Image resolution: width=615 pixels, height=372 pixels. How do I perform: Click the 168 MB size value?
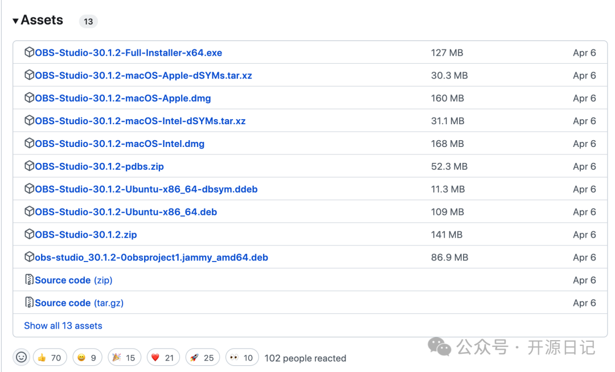(448, 144)
